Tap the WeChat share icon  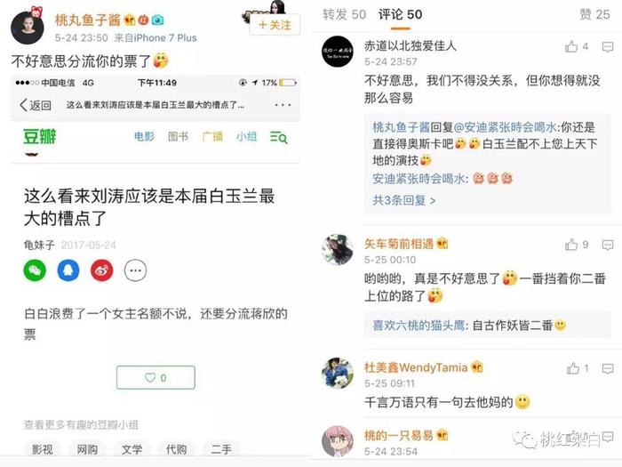(x=35, y=270)
